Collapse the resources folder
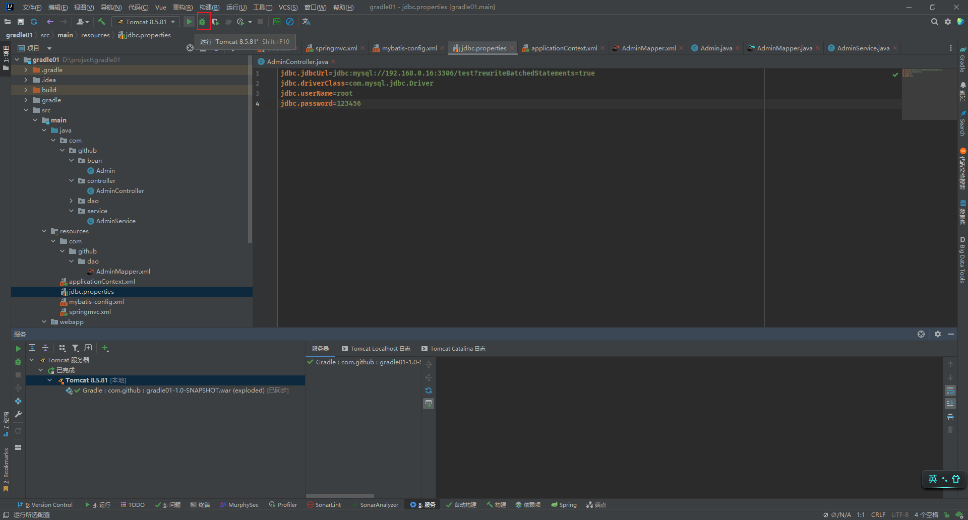Image resolution: width=968 pixels, height=520 pixels. coord(44,231)
